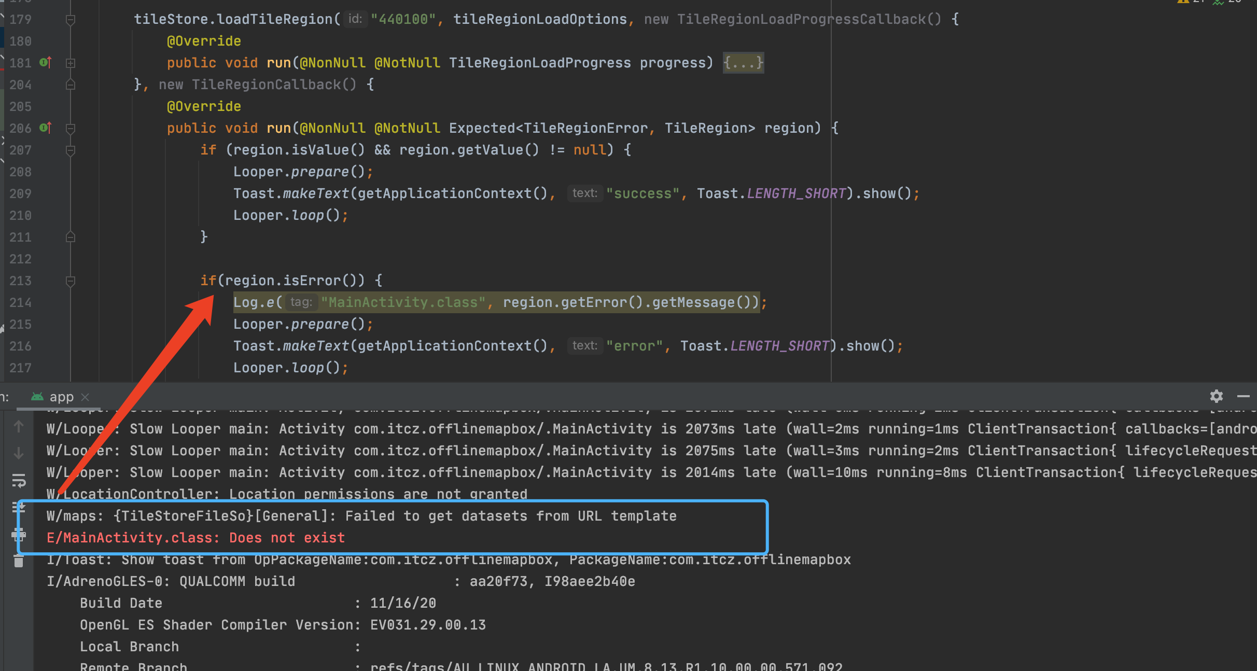Click the red 'Does not exist' error line

(x=195, y=538)
